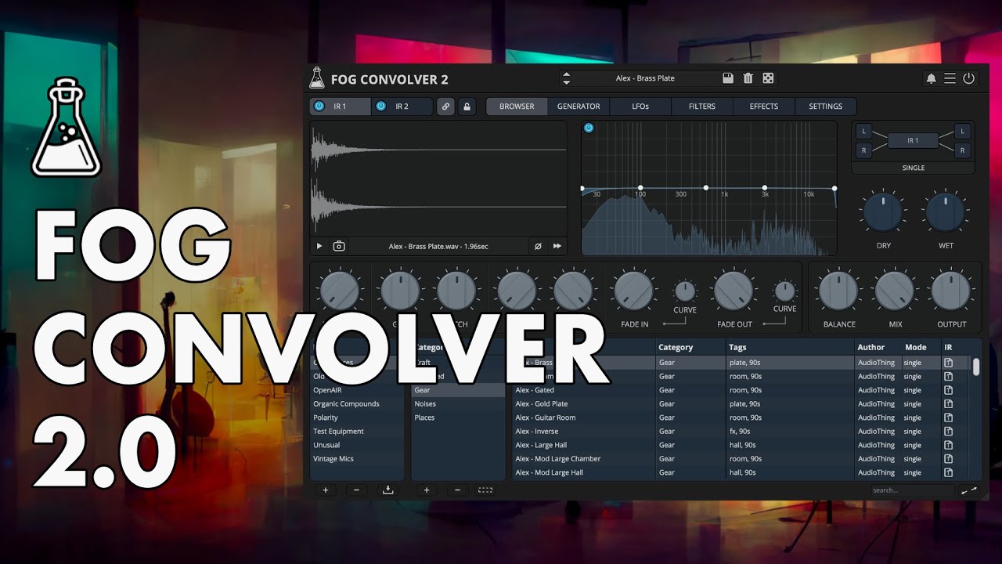Screen dimensions: 1002x564
Task: Click IR file icon in Alex - Mod Large Hall row
Action: point(949,472)
